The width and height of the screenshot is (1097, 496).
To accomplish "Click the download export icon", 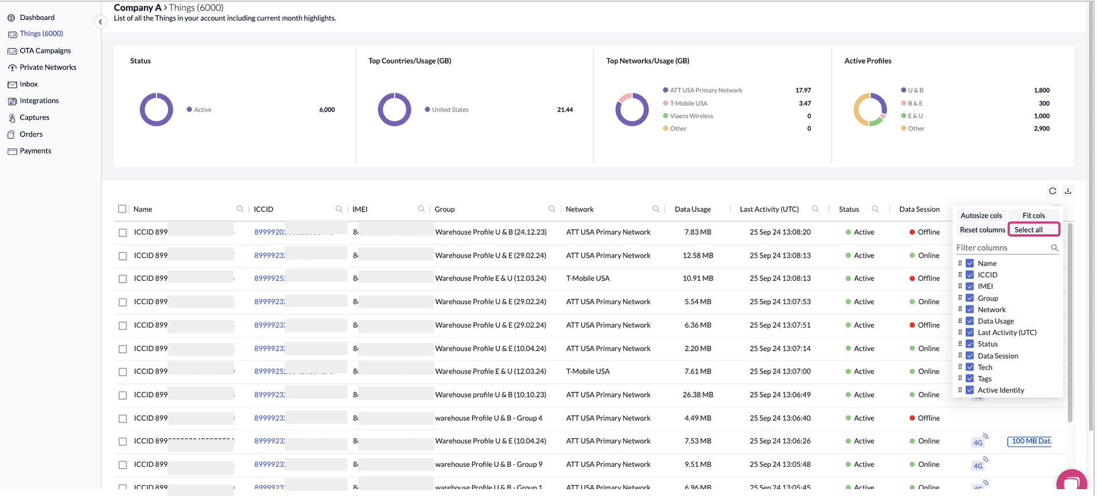I will [1068, 191].
